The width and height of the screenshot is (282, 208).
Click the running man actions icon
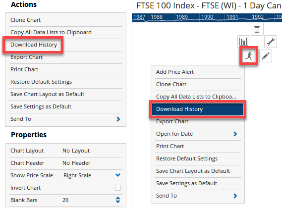[x=249, y=56]
